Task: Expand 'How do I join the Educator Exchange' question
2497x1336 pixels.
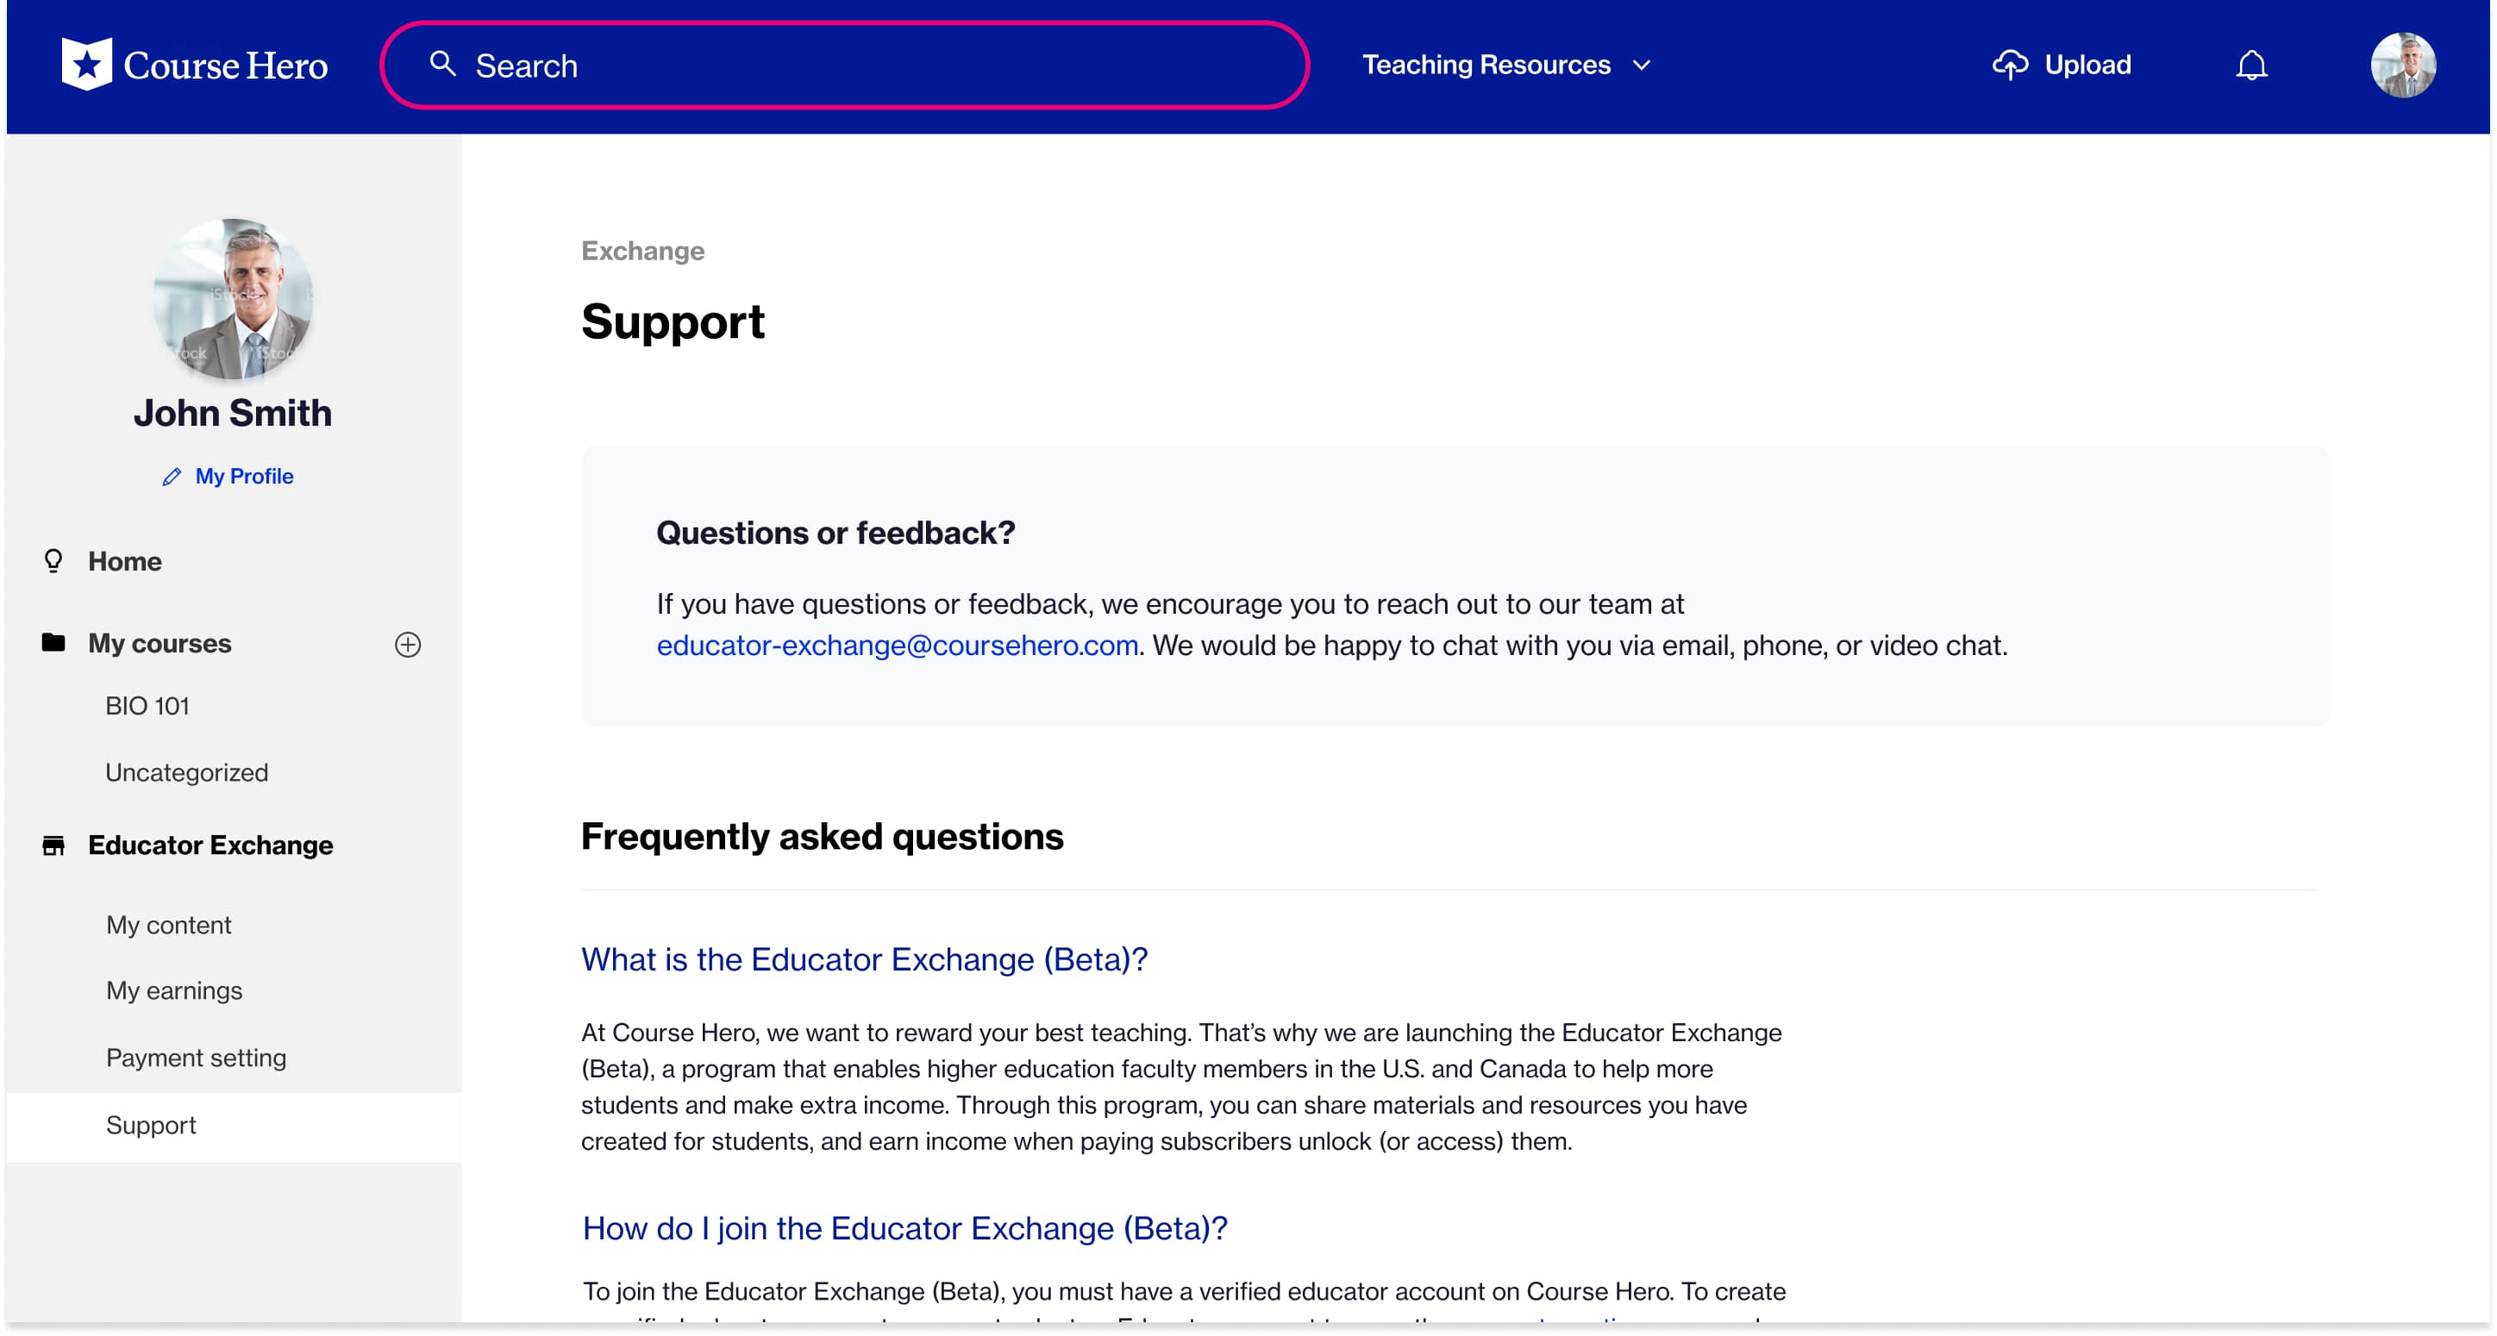Action: 904,1227
